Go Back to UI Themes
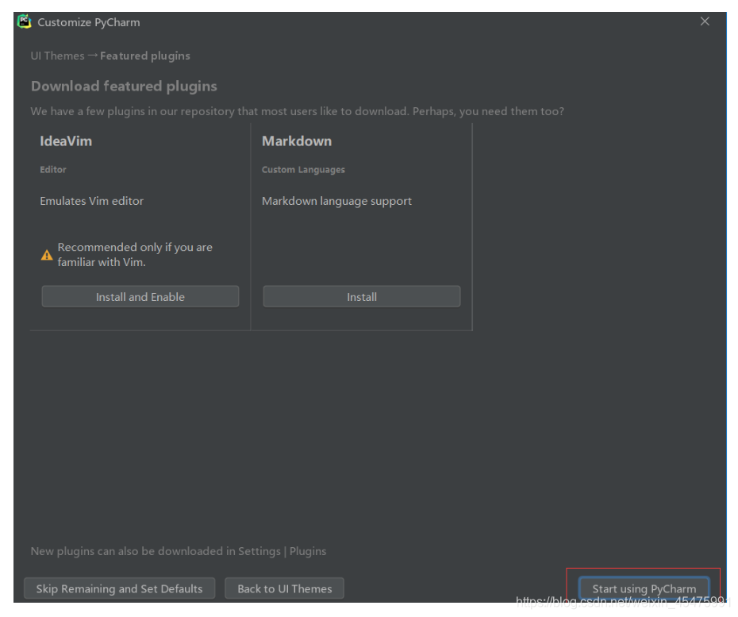The height and width of the screenshot is (617, 738). pos(284,588)
